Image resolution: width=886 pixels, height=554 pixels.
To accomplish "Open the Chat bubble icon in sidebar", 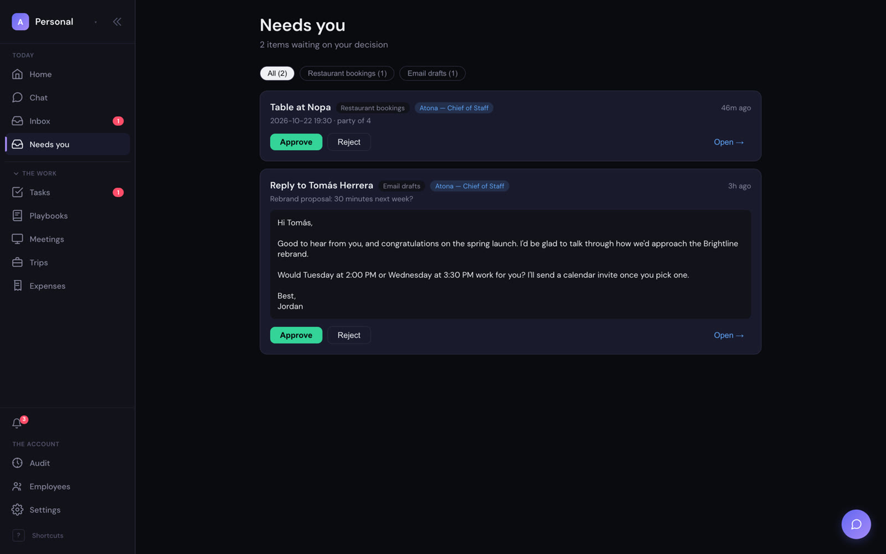I will tap(18, 98).
